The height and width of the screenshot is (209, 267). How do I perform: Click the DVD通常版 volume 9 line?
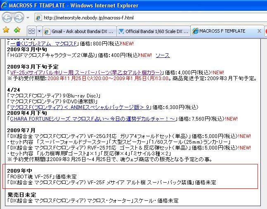click(x=52, y=102)
